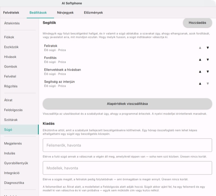The width and height of the screenshot is (216, 196).
Task: Switch to the Névjegyek tab
Action: tap(65, 12)
